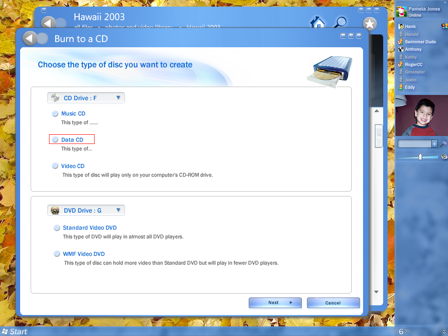Viewport: 448px width, 336px height.
Task: Click the Music CD label
Action: coord(73,114)
